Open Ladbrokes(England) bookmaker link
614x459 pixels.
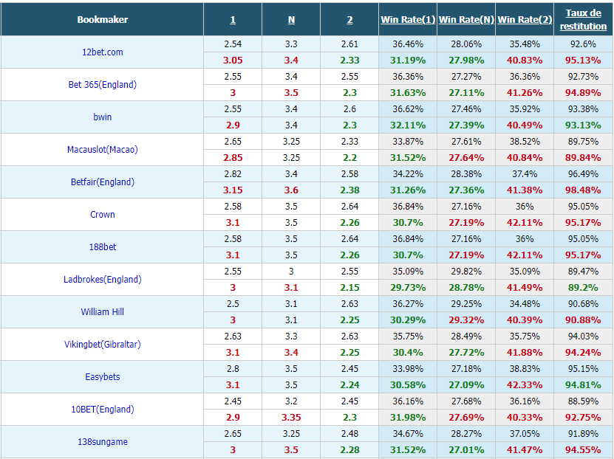102,279
